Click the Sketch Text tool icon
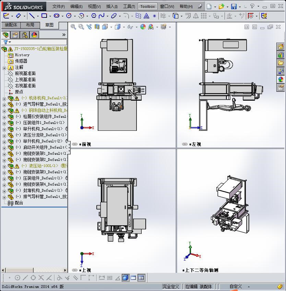Screen dimensions: 286x291 point(146,16)
